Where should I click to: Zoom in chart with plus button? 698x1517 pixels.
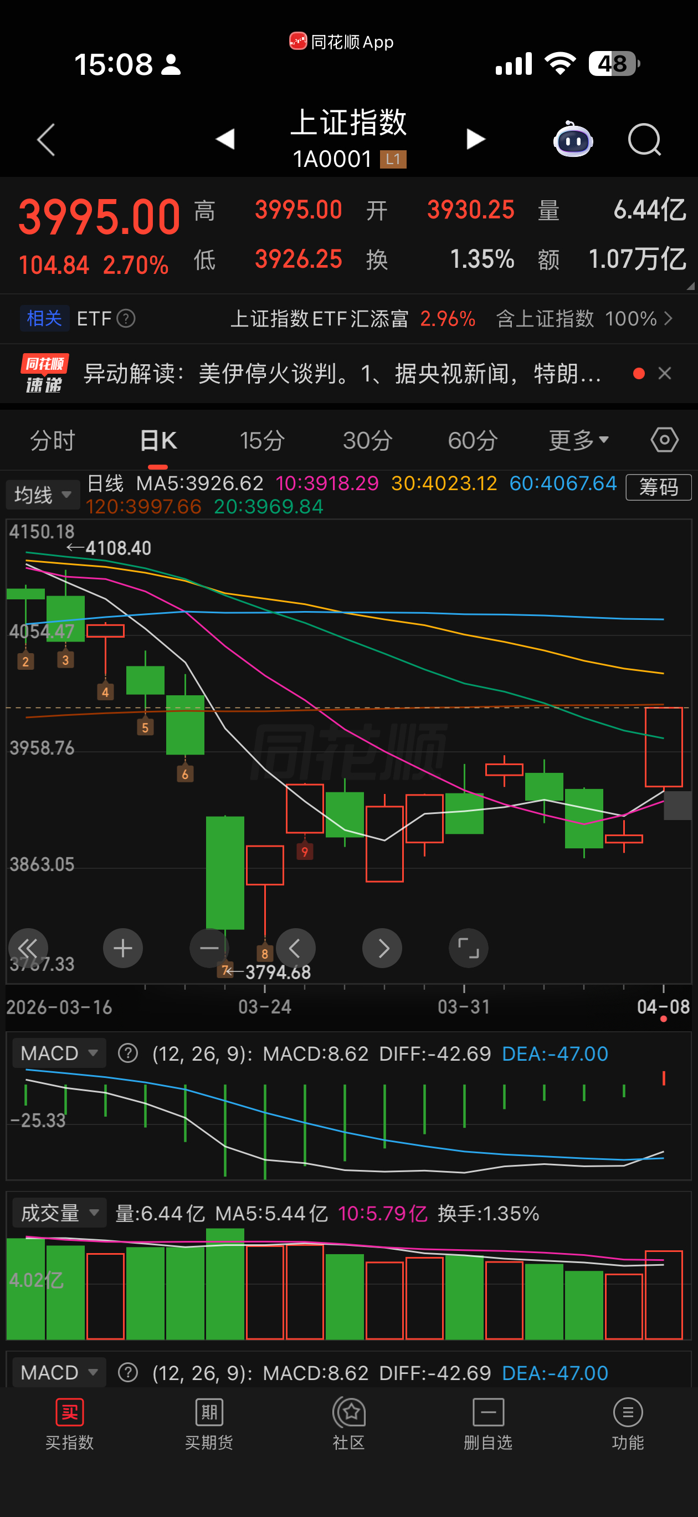123,948
